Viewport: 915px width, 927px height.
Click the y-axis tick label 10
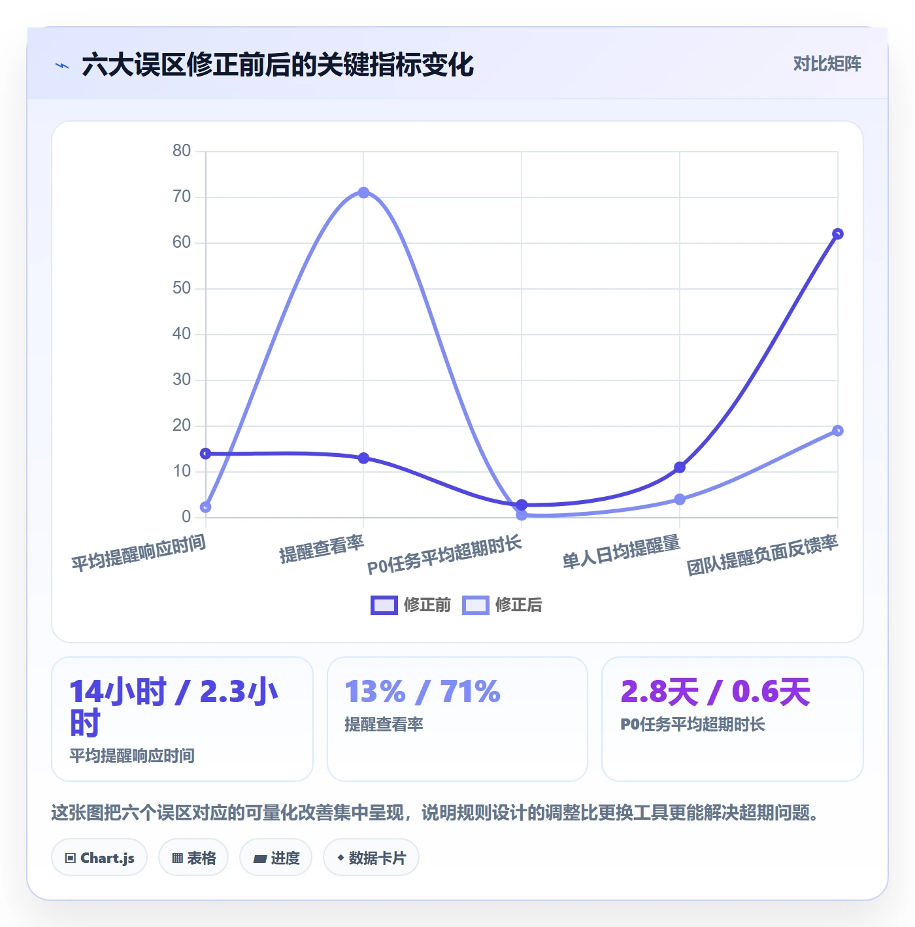(x=182, y=471)
